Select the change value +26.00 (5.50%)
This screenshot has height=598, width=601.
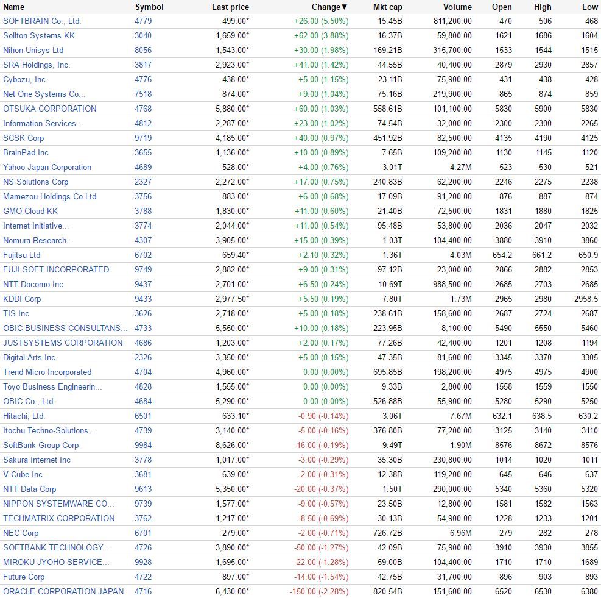pyautogui.click(x=321, y=21)
